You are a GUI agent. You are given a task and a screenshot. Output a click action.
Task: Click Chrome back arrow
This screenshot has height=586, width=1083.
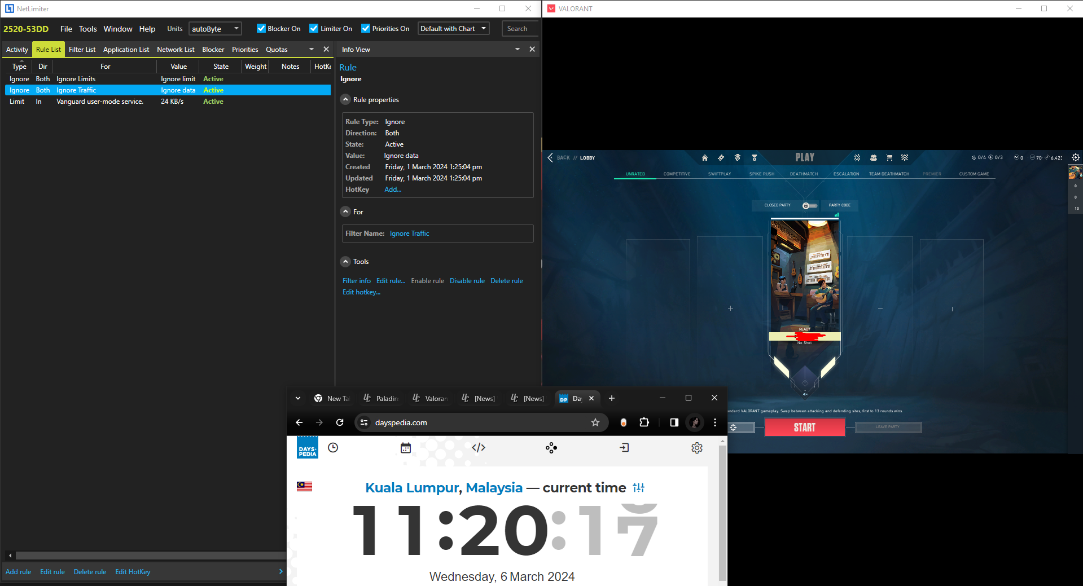pyautogui.click(x=299, y=422)
